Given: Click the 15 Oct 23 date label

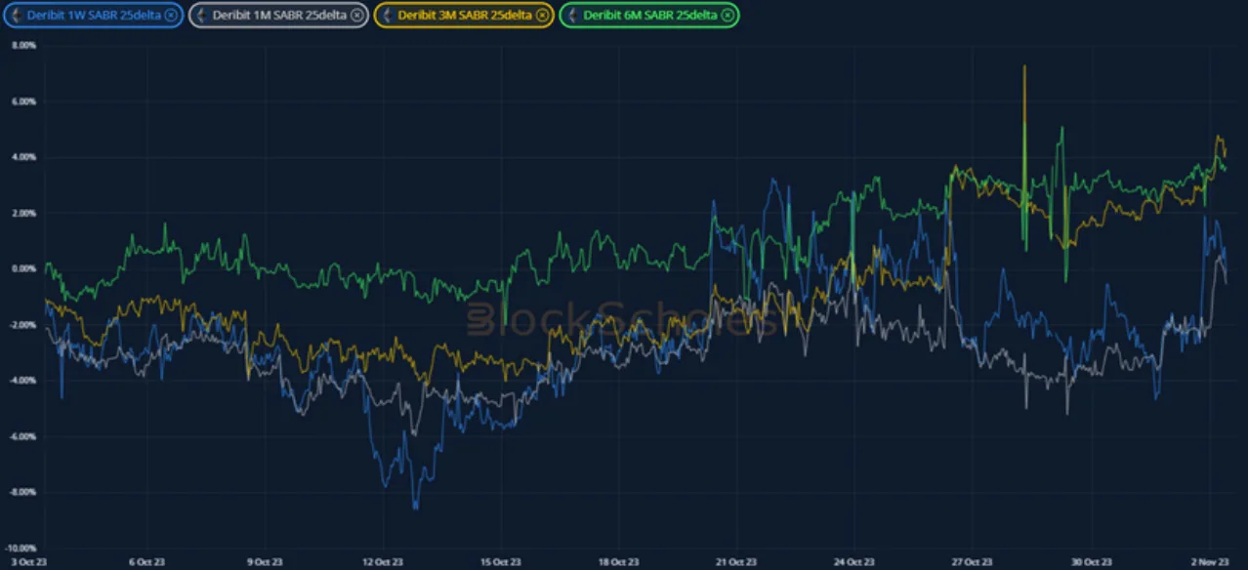Looking at the screenshot, I should (500, 562).
